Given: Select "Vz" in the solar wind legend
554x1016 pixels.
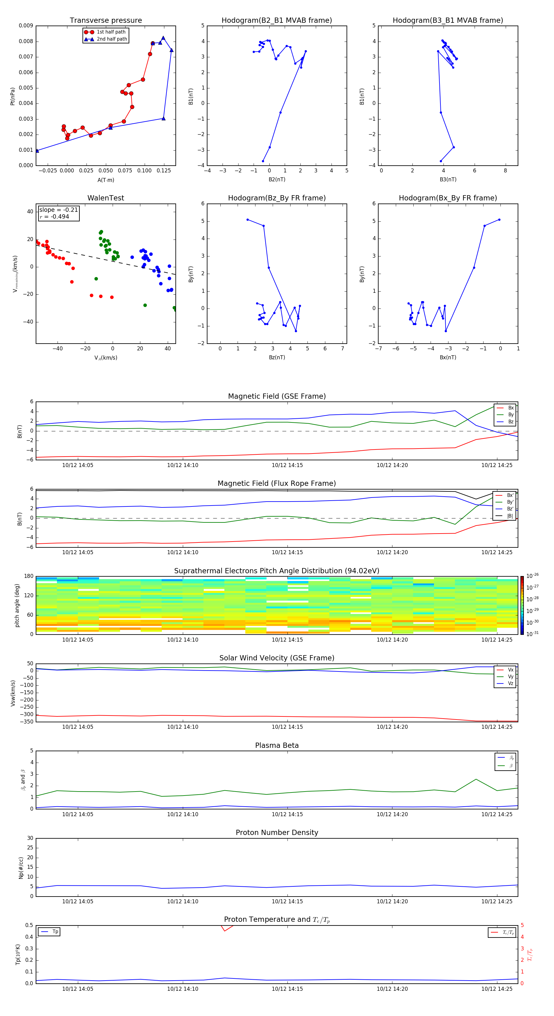Looking at the screenshot, I should coord(505,683).
